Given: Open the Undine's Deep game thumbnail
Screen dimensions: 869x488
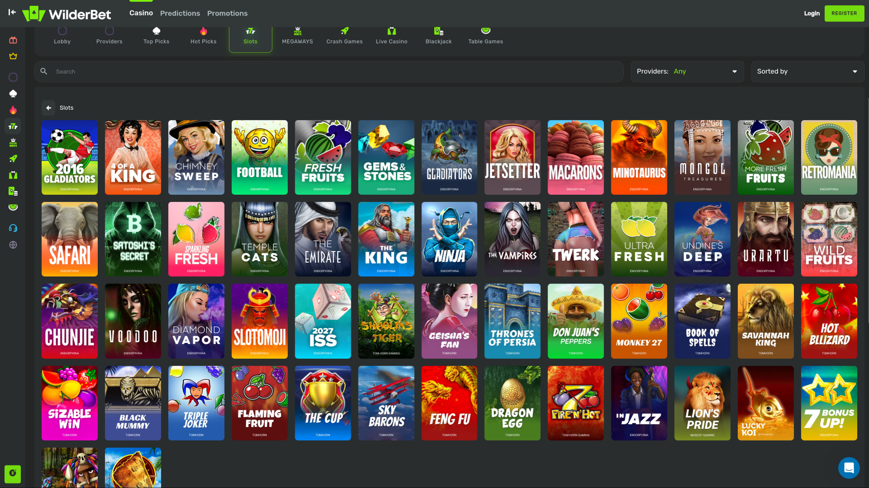Looking at the screenshot, I should [x=702, y=239].
